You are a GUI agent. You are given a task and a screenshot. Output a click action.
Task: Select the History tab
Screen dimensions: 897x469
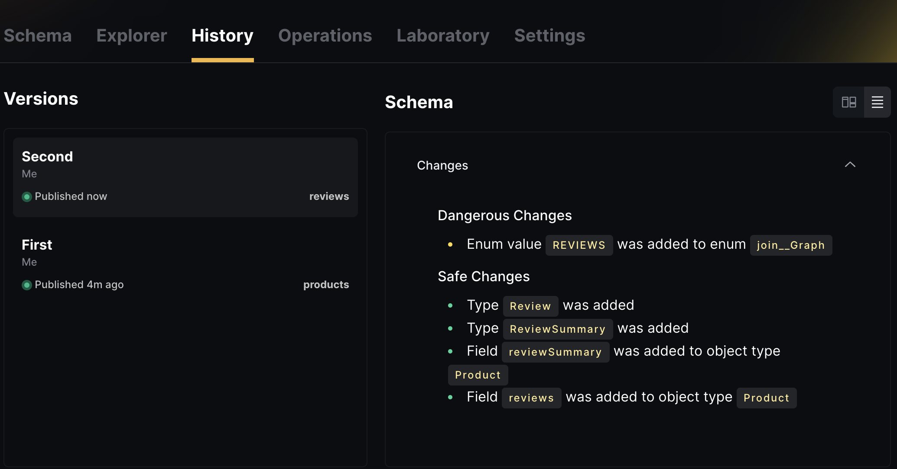(222, 35)
